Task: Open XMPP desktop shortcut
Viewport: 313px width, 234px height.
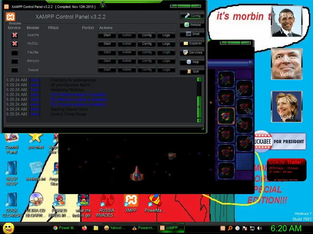Action: (131, 203)
